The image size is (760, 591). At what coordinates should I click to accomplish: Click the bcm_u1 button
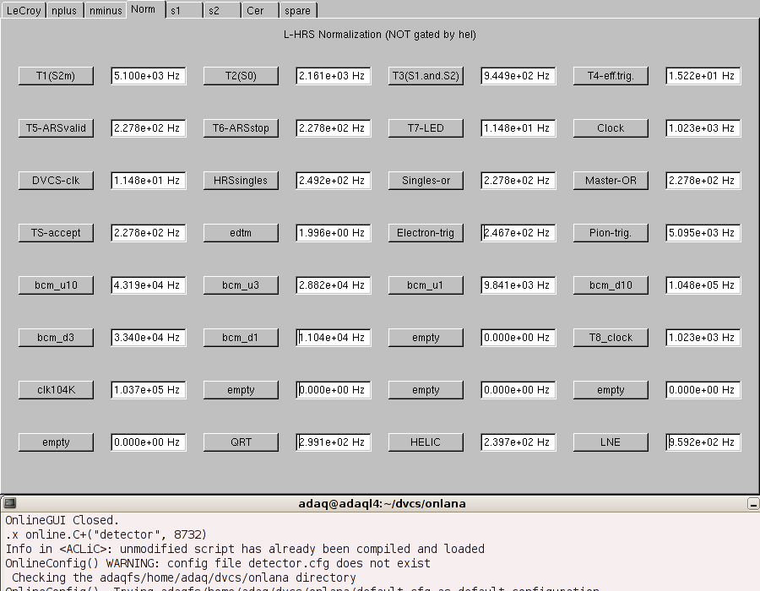coord(426,285)
